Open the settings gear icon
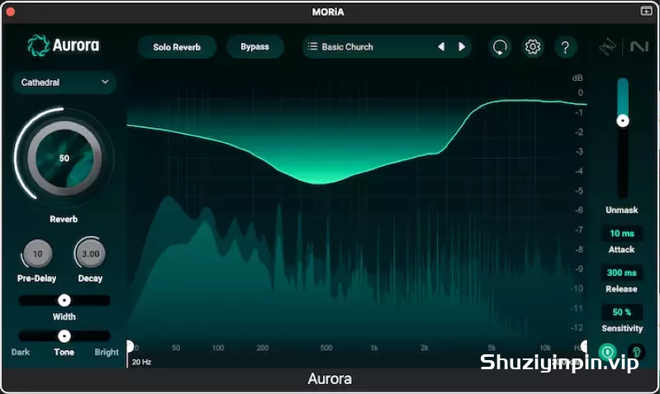Viewport: 660px width, 394px height. [533, 47]
